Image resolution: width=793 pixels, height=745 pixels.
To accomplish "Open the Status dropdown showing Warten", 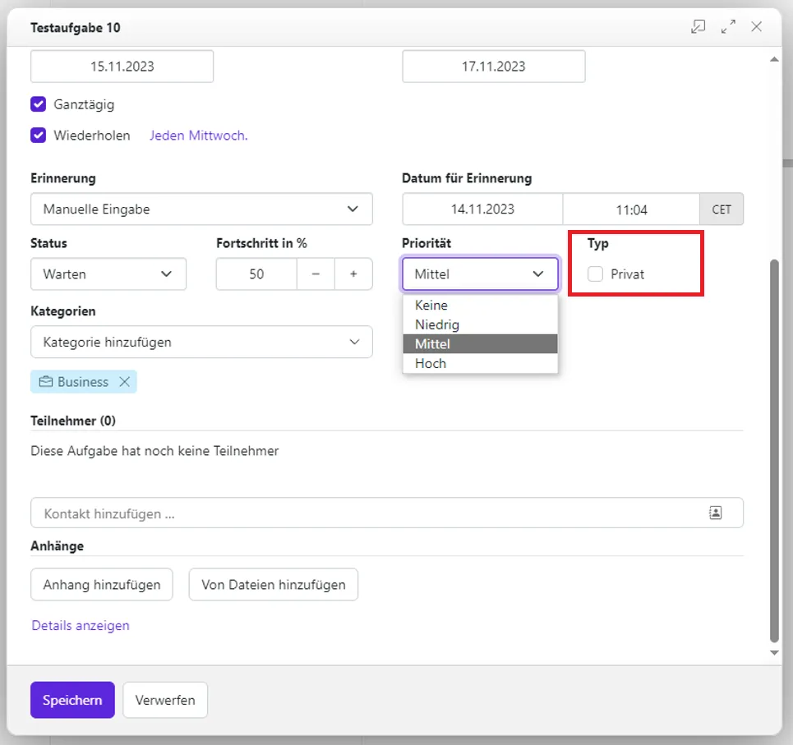I will tap(108, 274).
